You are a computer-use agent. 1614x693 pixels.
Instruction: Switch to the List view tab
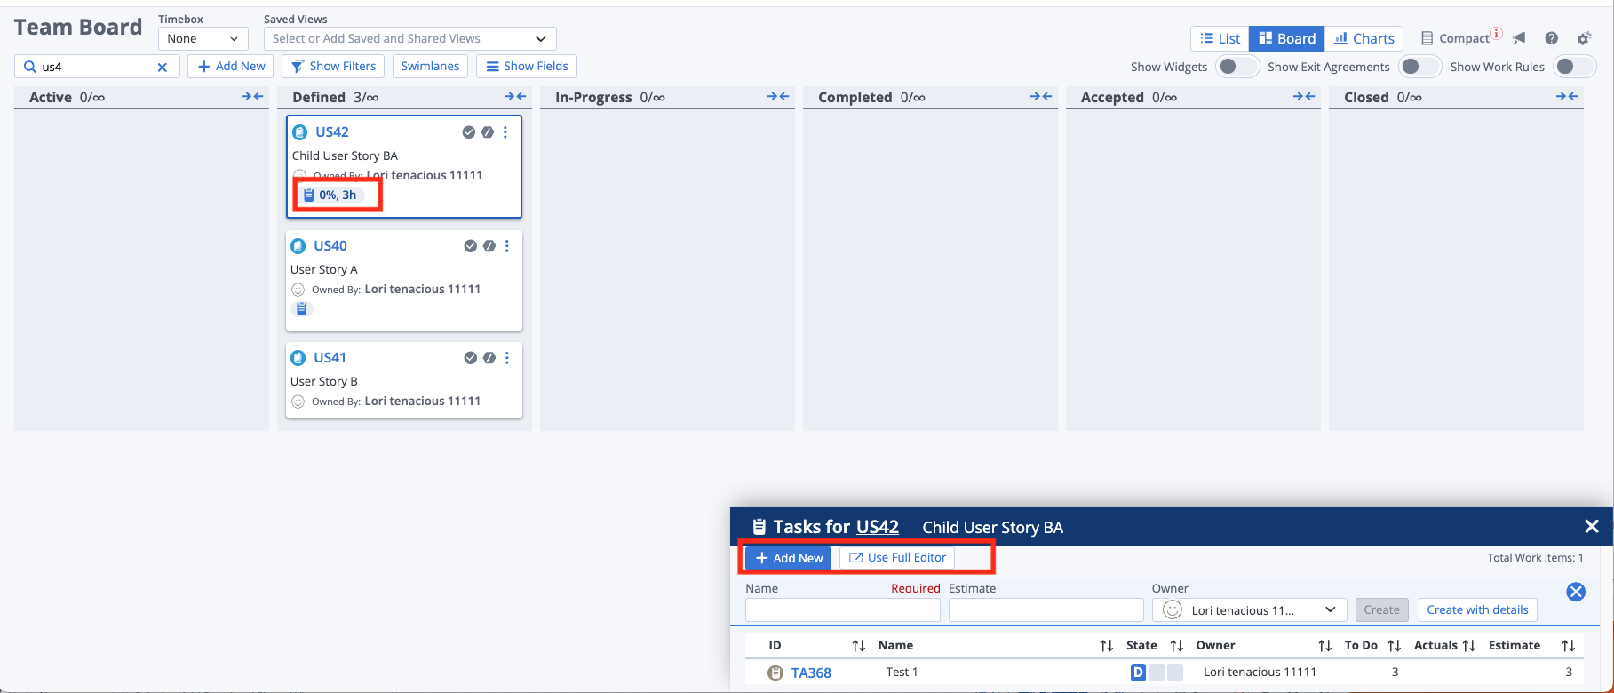pyautogui.click(x=1220, y=38)
